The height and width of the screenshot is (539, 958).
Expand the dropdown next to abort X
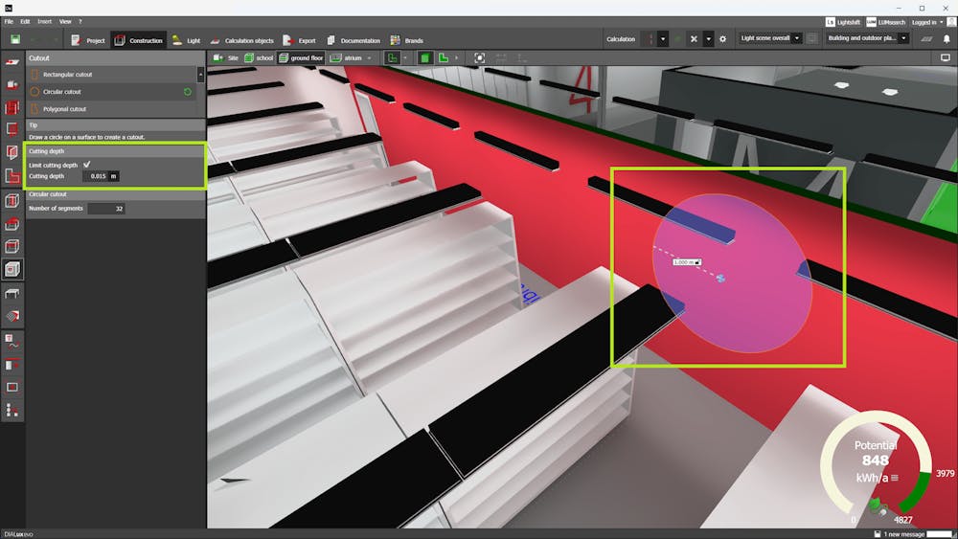(x=708, y=39)
